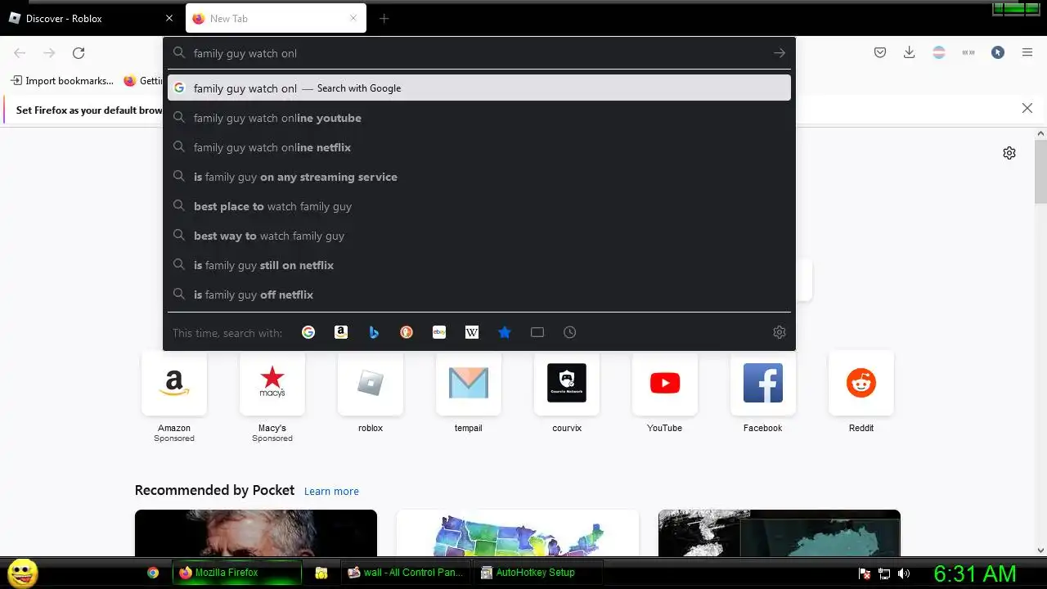The image size is (1047, 589).
Task: Choose 'family guy watch onl — Search with Google'
Action: tap(479, 88)
